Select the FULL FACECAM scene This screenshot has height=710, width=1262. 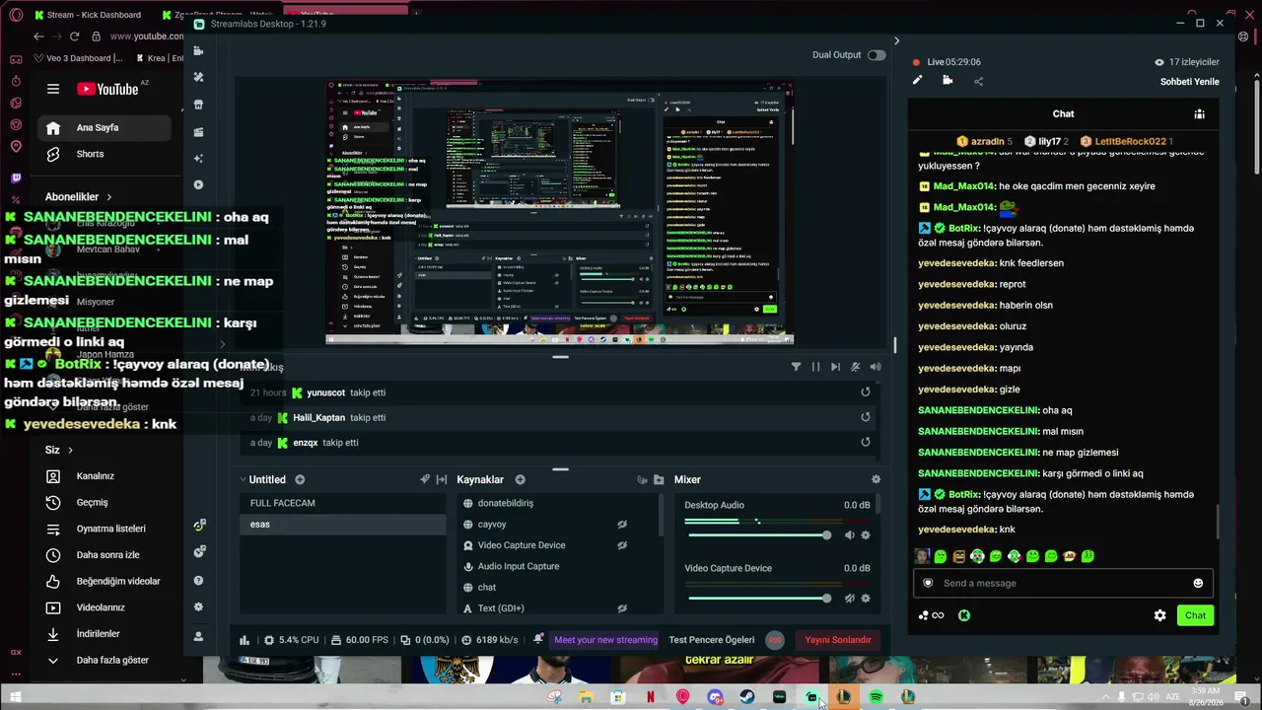[342, 503]
